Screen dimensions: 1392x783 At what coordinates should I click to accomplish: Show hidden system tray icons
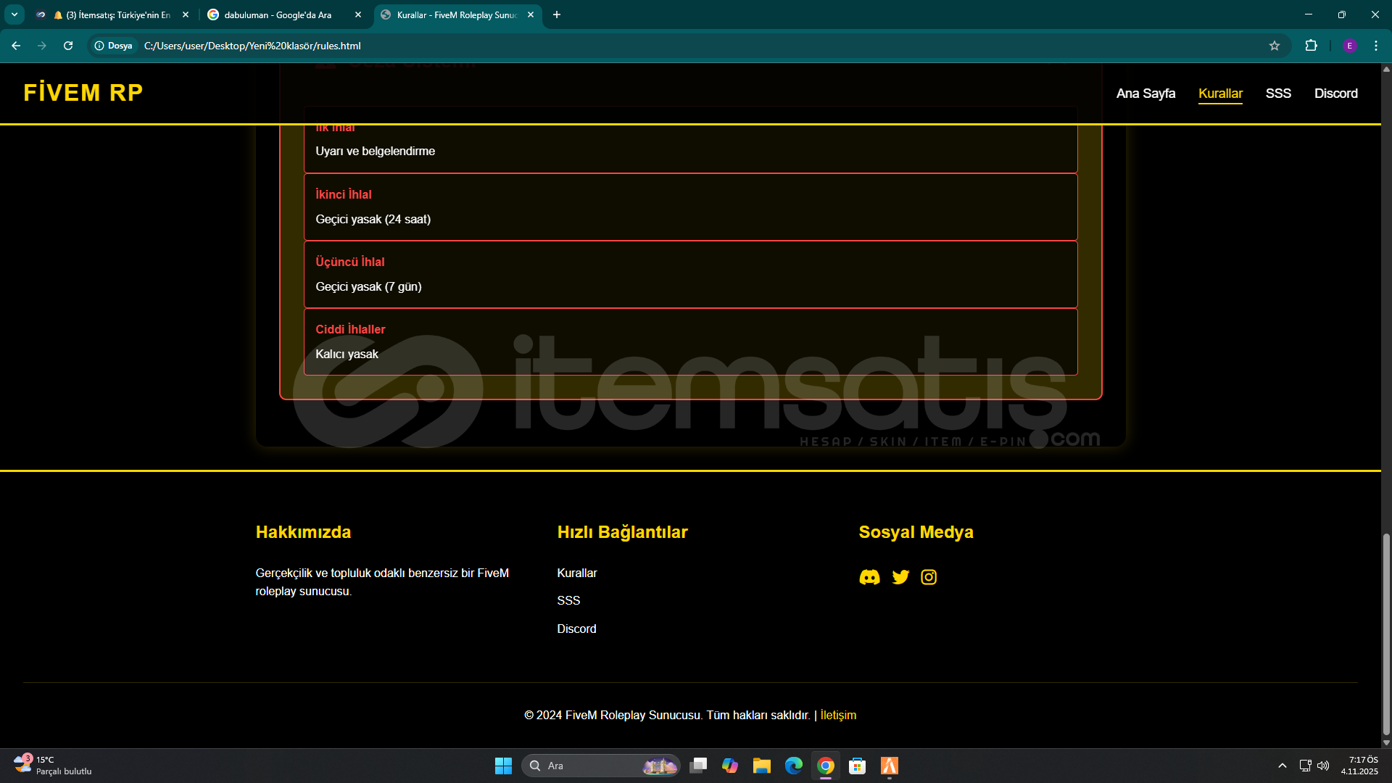[1282, 766]
